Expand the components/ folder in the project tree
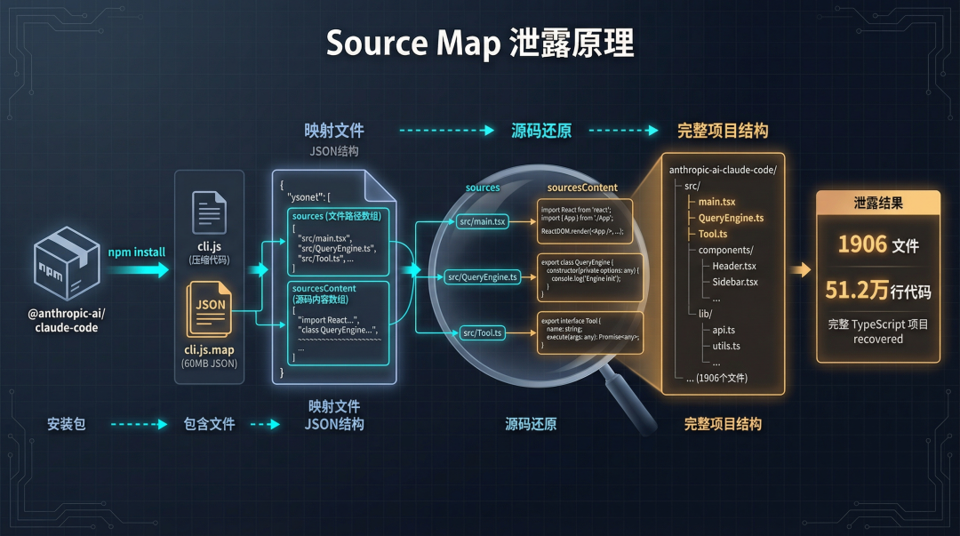This screenshot has width=960, height=536. tap(724, 249)
